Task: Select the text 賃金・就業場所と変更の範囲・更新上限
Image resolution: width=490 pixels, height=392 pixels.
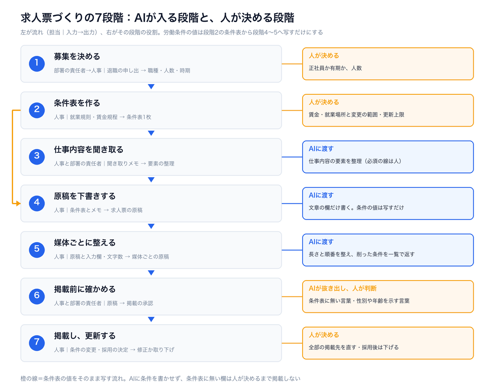Action: coord(356,115)
